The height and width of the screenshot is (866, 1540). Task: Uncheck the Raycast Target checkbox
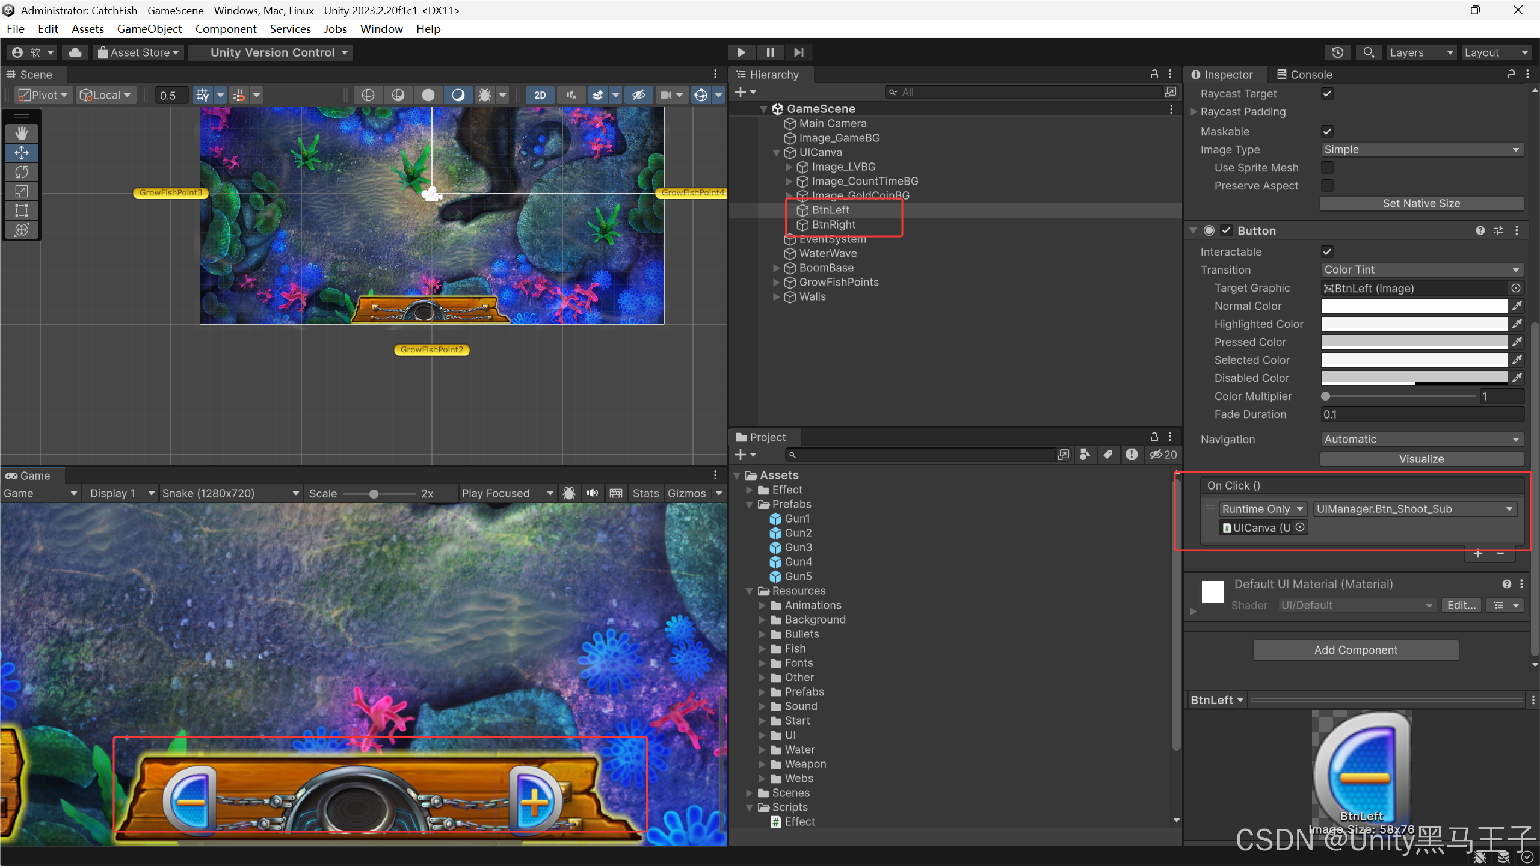(x=1327, y=94)
